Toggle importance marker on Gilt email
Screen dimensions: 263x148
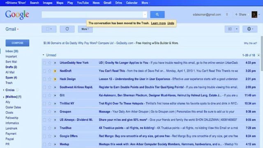tap(55, 95)
